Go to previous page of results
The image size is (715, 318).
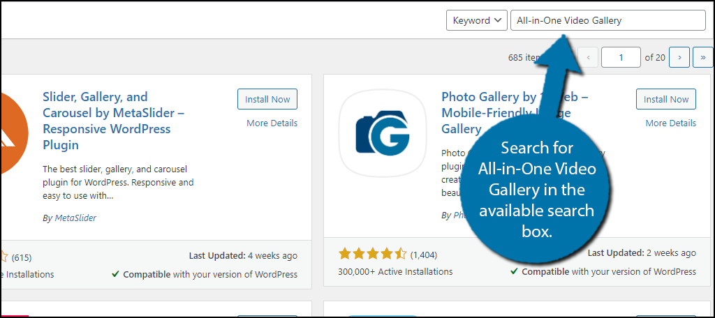pos(588,57)
